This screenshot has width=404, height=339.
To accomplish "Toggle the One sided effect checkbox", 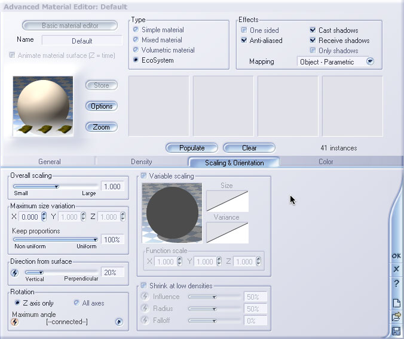I will (x=244, y=30).
